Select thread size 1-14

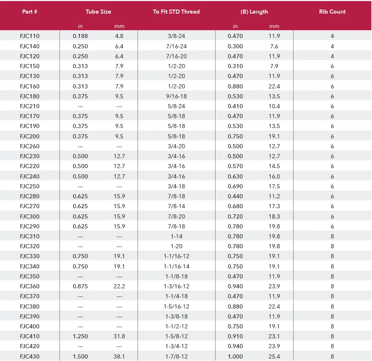coord(176,236)
